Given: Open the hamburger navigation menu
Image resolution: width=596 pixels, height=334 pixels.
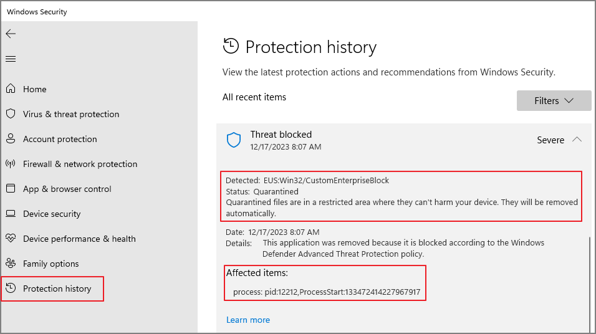Looking at the screenshot, I should (x=11, y=59).
